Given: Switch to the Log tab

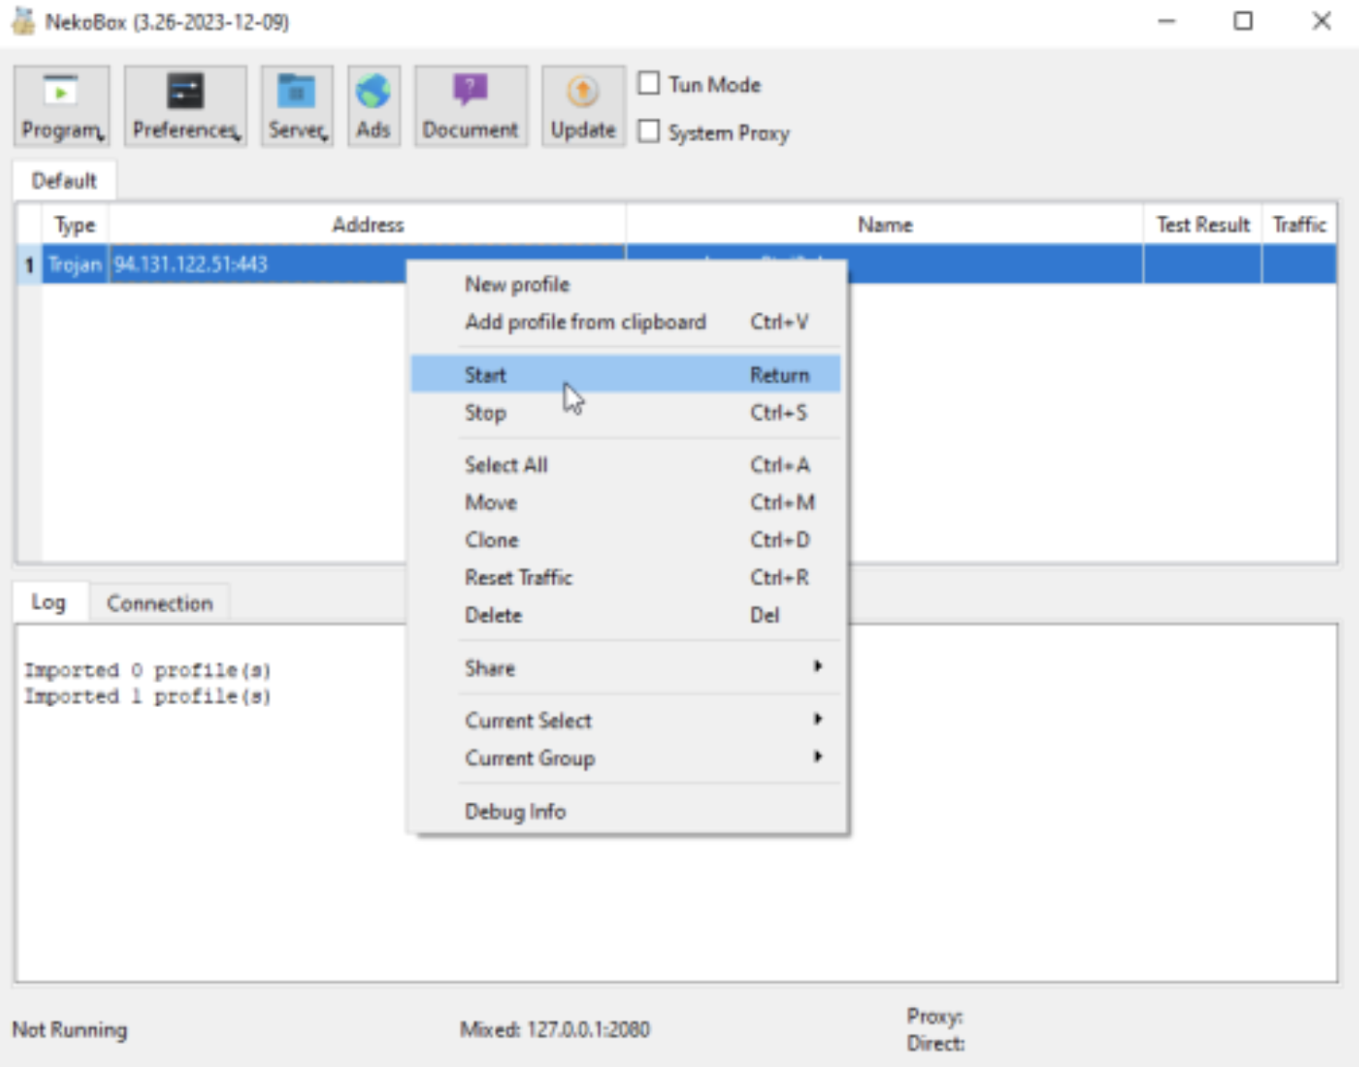Looking at the screenshot, I should coord(49,603).
